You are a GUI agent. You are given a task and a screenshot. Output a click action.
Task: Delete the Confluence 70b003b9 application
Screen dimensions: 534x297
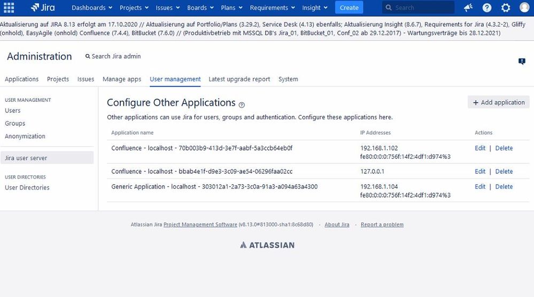tap(504, 148)
